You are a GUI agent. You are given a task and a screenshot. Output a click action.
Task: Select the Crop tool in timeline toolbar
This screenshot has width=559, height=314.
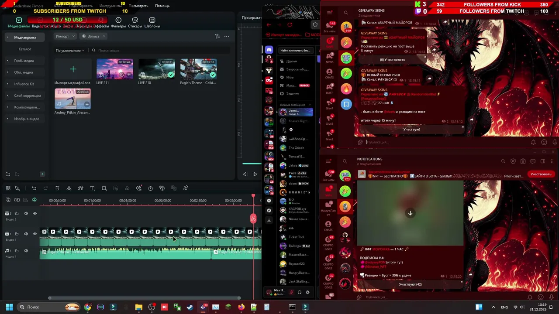[104, 188]
